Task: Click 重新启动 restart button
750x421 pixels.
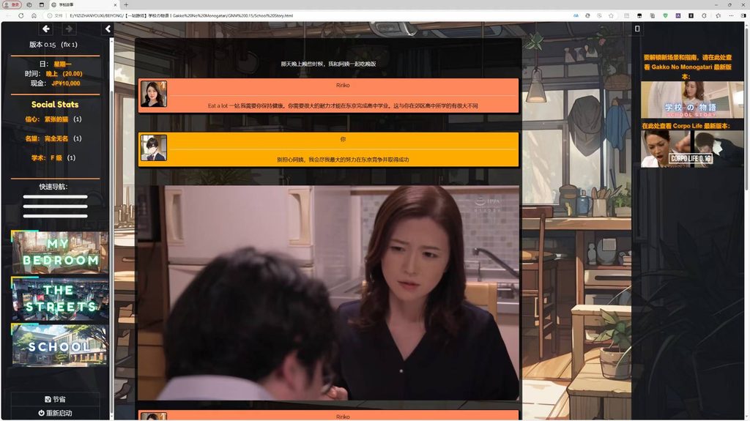Action: tap(55, 413)
